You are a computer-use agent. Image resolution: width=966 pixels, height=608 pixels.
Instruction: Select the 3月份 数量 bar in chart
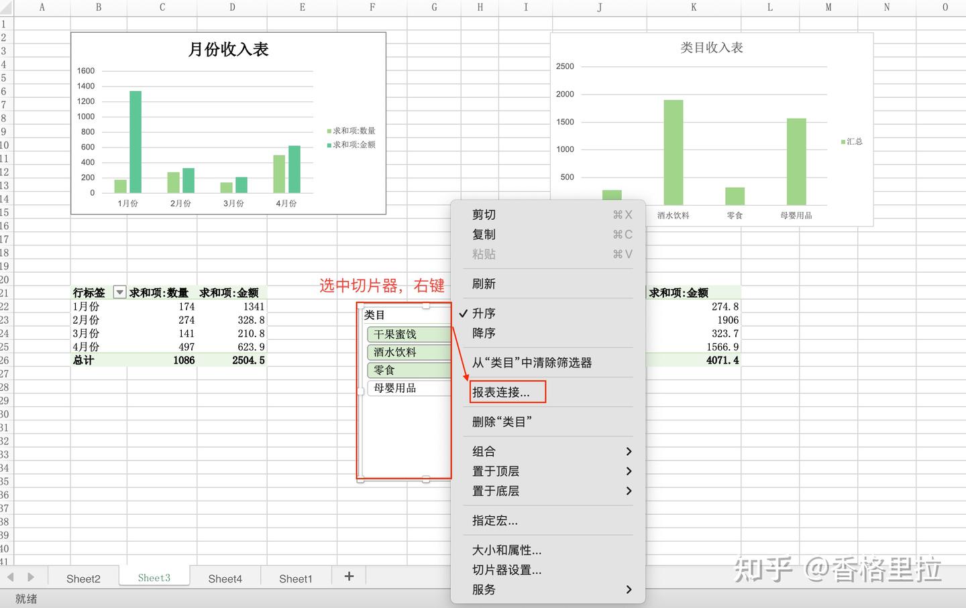[x=227, y=188]
